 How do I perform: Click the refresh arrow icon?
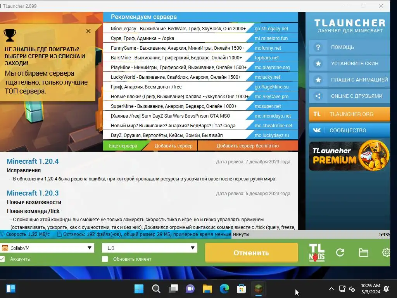pyautogui.click(x=340, y=252)
